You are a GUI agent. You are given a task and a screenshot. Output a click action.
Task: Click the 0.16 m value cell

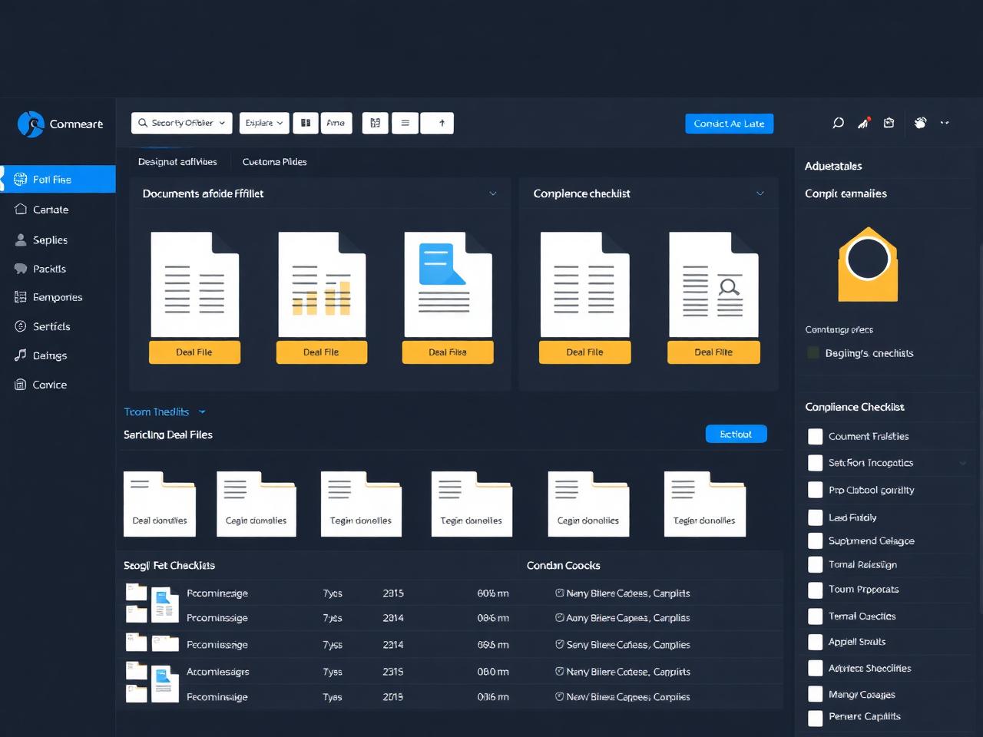click(493, 697)
